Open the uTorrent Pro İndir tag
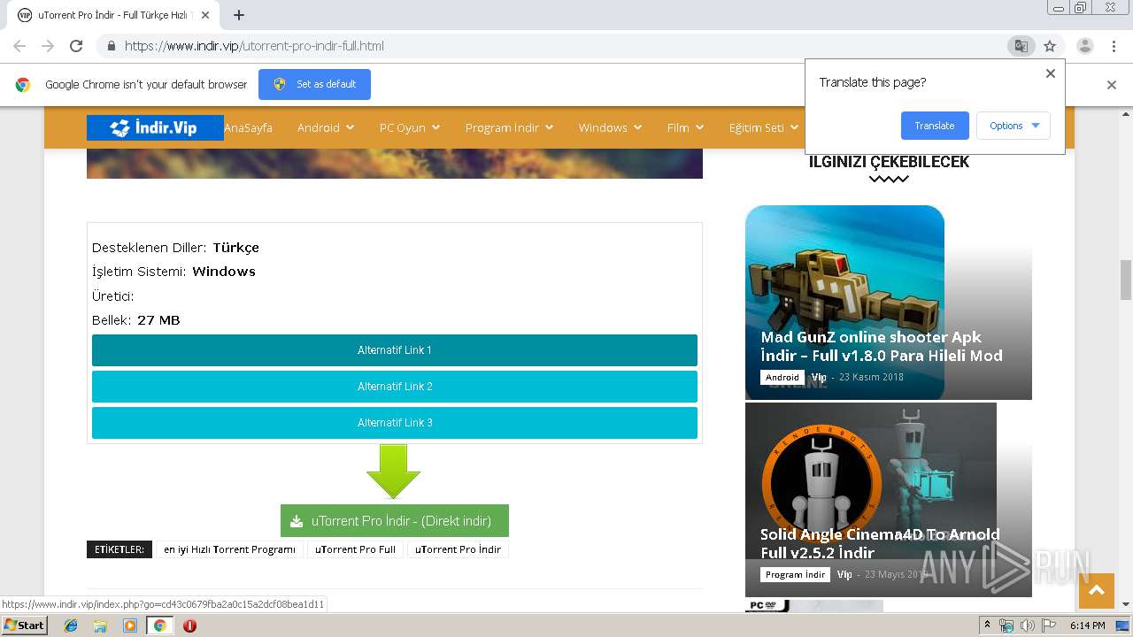The image size is (1133, 637). coord(458,549)
